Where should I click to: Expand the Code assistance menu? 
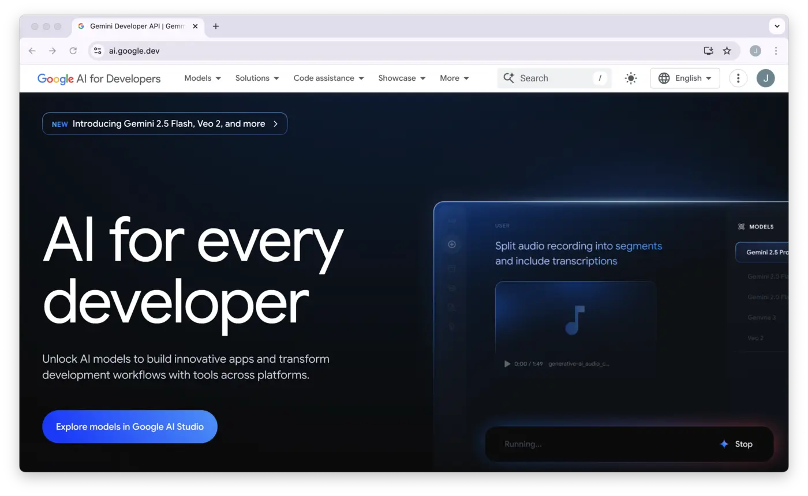[x=329, y=78]
